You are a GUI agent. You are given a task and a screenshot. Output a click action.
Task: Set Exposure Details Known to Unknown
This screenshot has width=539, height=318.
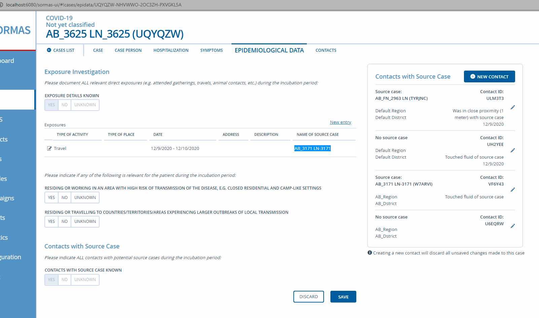click(x=85, y=105)
